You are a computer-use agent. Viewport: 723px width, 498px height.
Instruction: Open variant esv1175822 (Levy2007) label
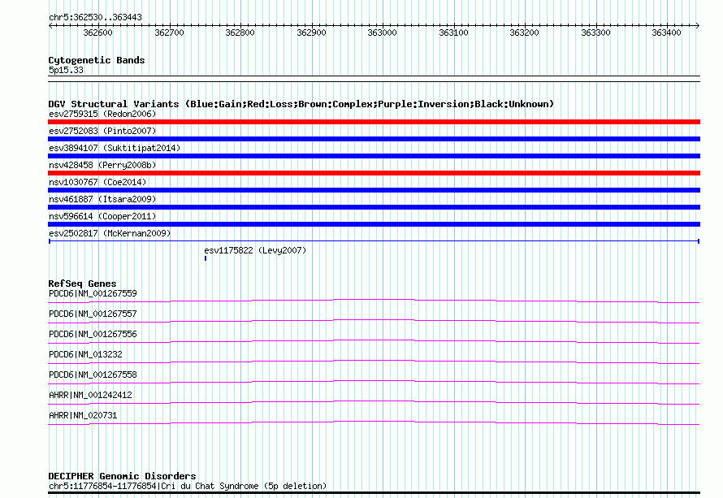tap(255, 250)
